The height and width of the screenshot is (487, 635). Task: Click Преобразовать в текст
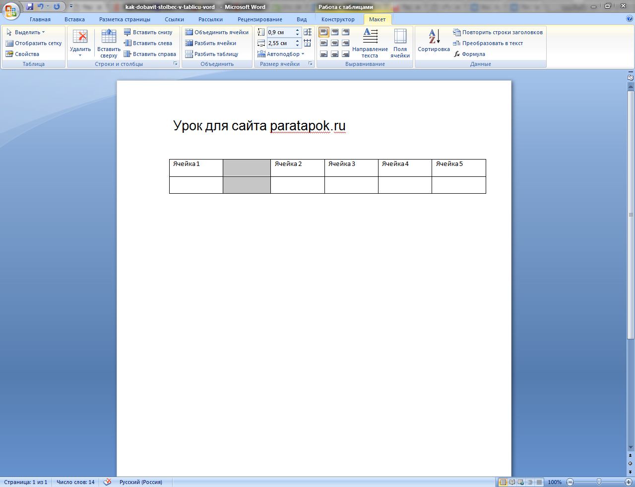point(488,43)
